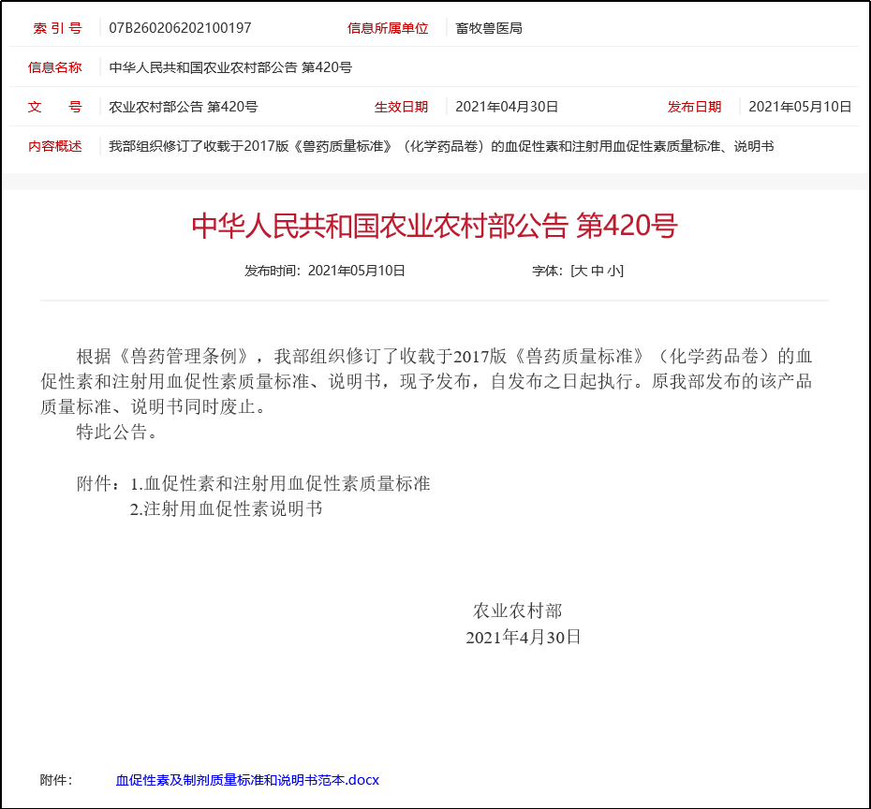Screen dimensions: 871x809
Task: Click the signature 农业农村部
Action: click(517, 610)
